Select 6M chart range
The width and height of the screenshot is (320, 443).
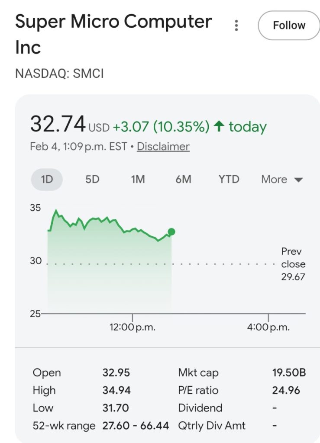(183, 180)
